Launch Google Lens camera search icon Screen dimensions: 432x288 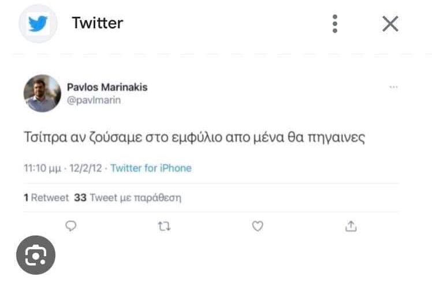pyautogui.click(x=36, y=255)
